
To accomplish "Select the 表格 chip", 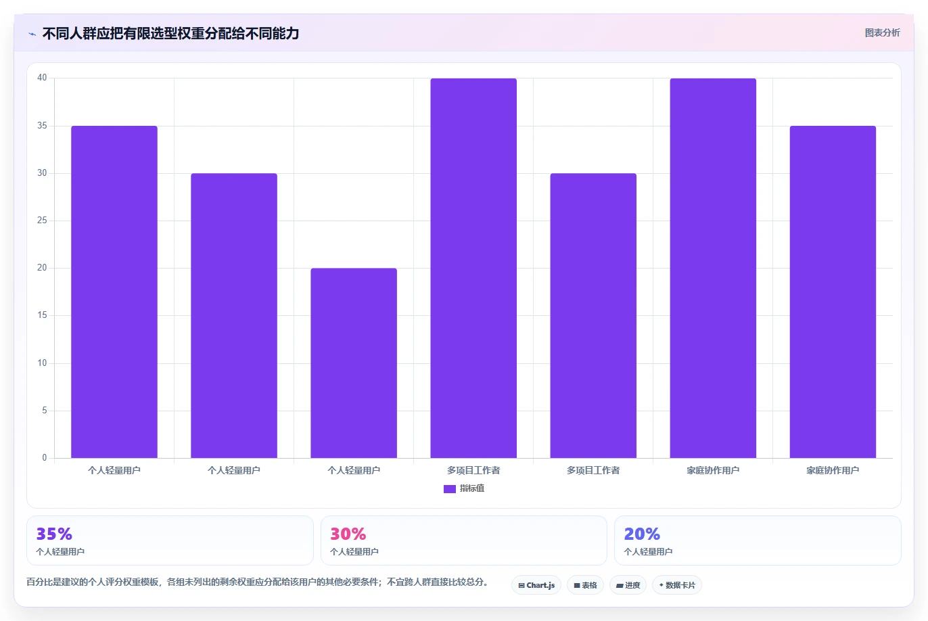I will 585,585.
